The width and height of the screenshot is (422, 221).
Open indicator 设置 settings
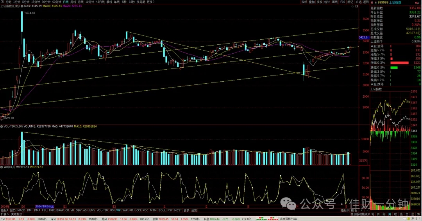tap(194, 210)
